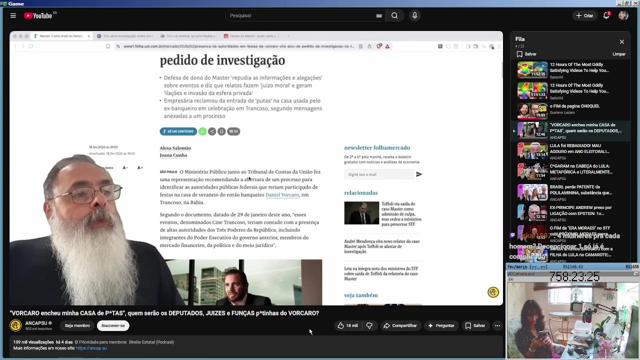Click Seja membro button

point(77,325)
